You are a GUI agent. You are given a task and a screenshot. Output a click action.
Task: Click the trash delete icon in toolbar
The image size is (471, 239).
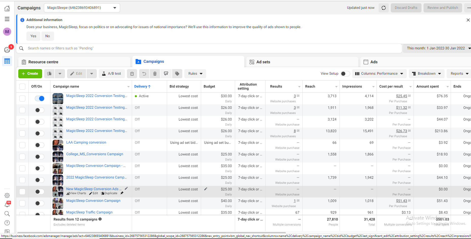(x=155, y=74)
